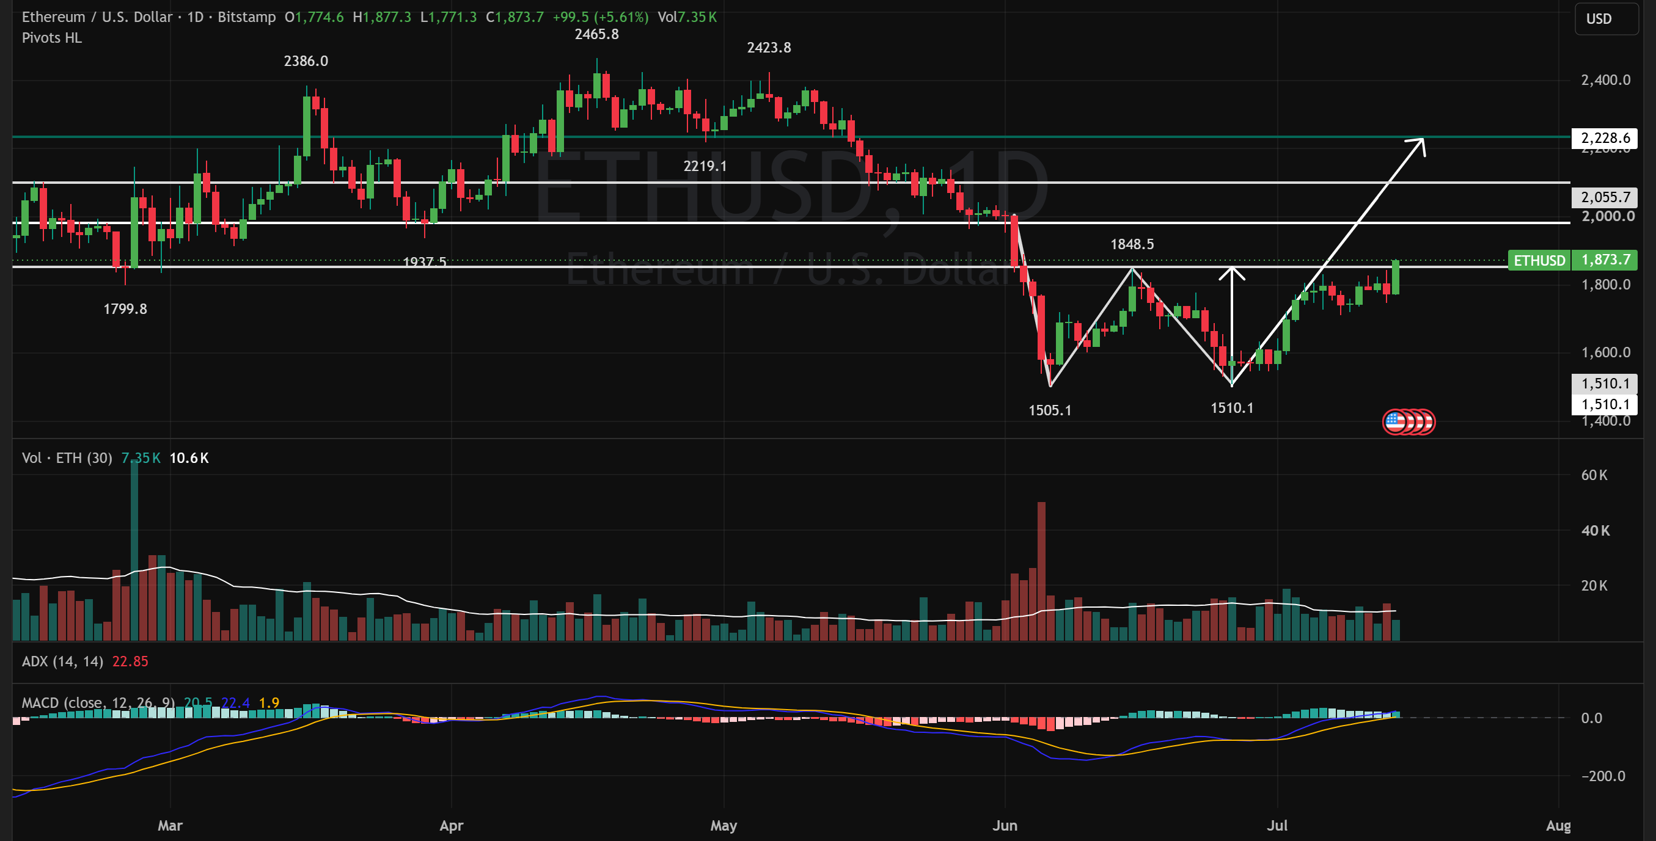The height and width of the screenshot is (841, 1656).
Task: Click the Aug label on the time axis
Action: [x=1558, y=826]
